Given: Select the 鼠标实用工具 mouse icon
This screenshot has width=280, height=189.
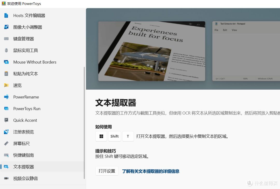Looking at the screenshot, I should (6, 50).
